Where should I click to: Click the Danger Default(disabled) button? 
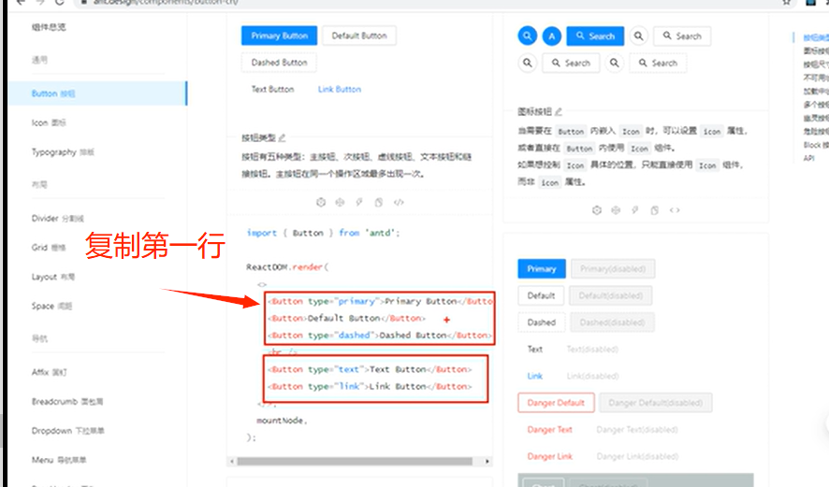point(656,403)
